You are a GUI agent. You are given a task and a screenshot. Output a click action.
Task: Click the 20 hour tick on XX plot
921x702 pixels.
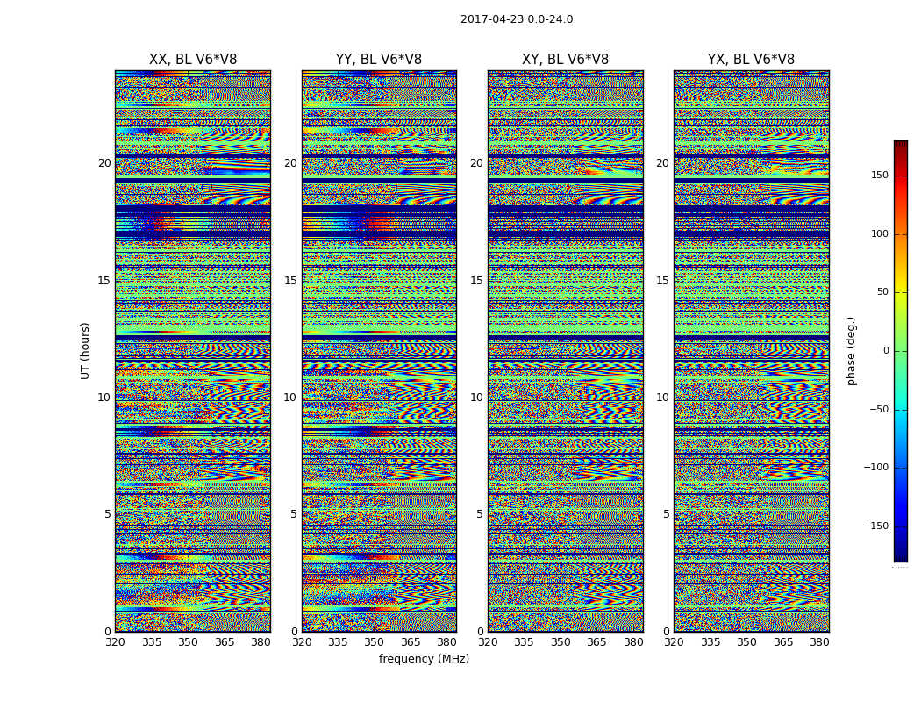click(x=104, y=163)
